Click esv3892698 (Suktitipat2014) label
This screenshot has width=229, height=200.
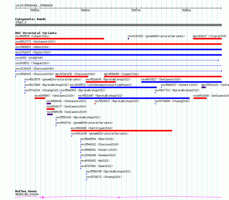tap(92, 128)
